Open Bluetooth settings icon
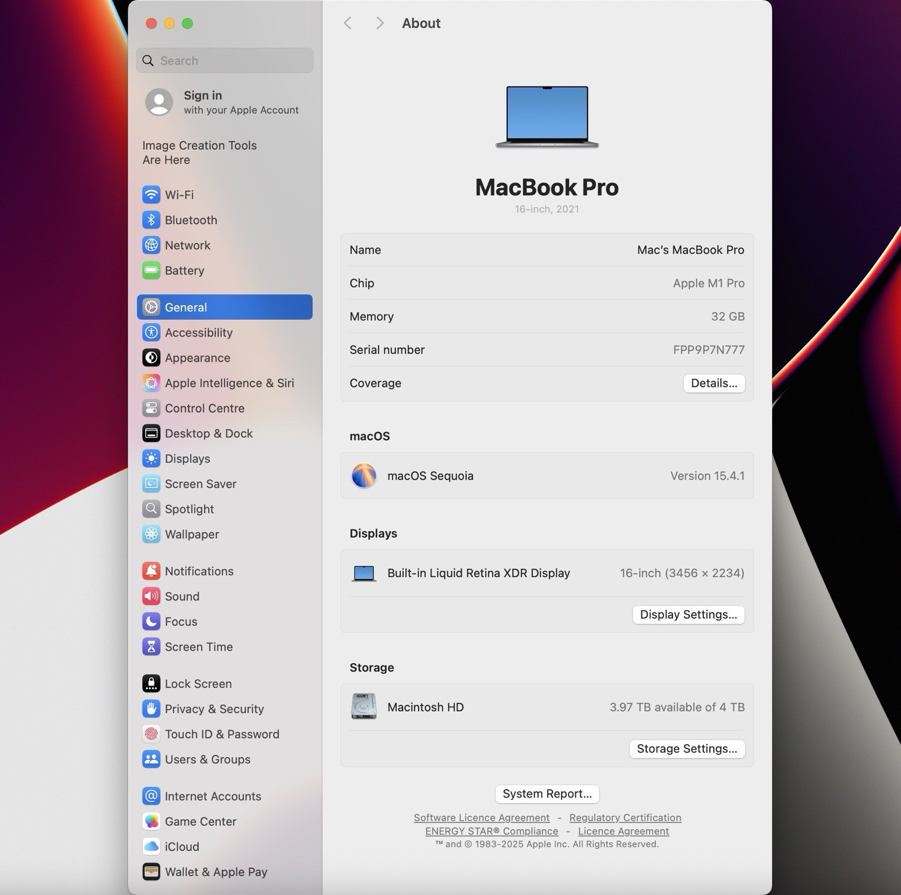The image size is (901, 895). [x=151, y=220]
